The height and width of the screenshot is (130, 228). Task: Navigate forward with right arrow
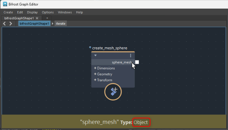pos(10,24)
